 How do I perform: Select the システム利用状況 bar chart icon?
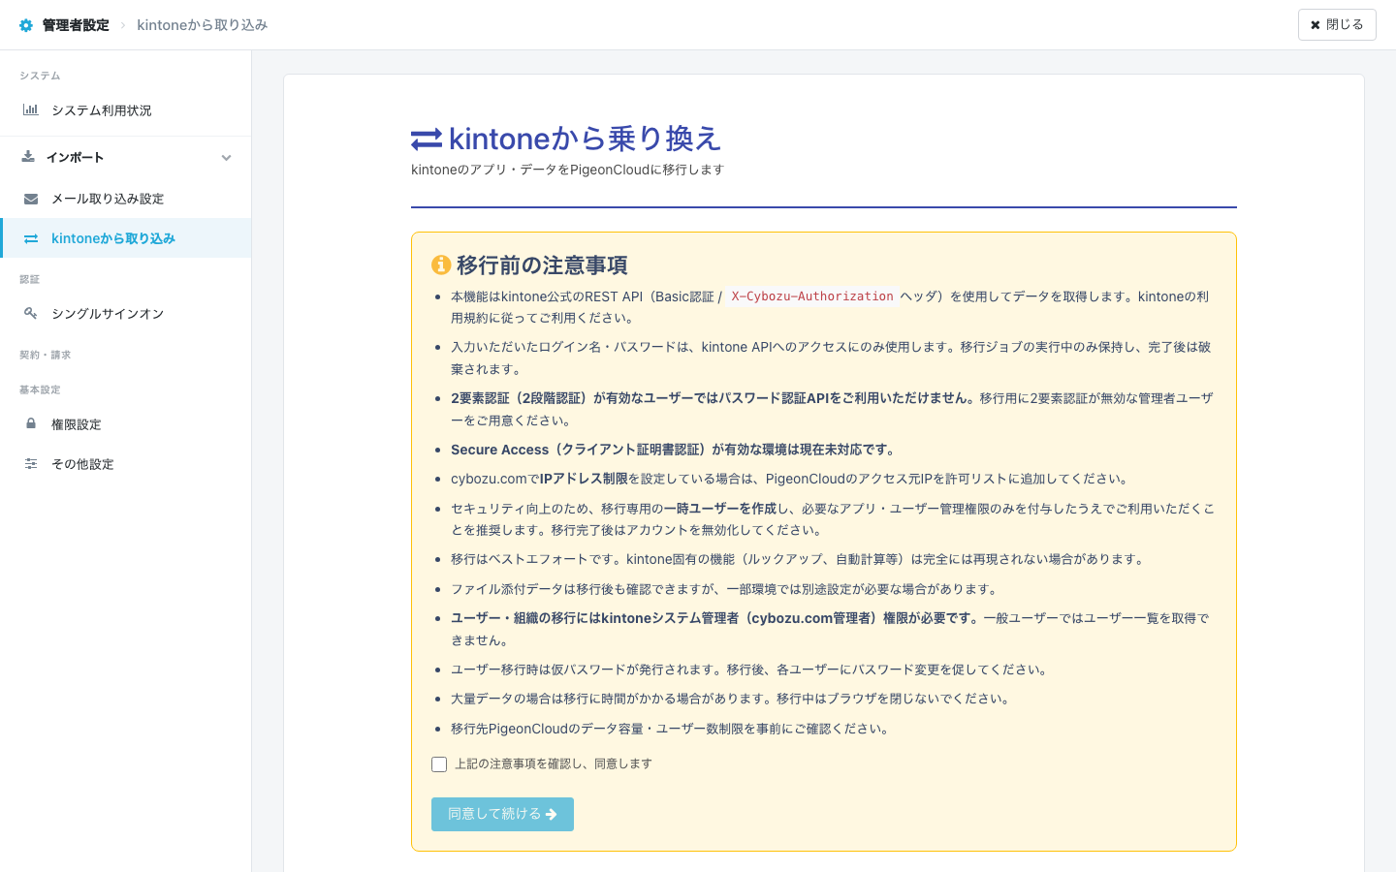(x=30, y=109)
